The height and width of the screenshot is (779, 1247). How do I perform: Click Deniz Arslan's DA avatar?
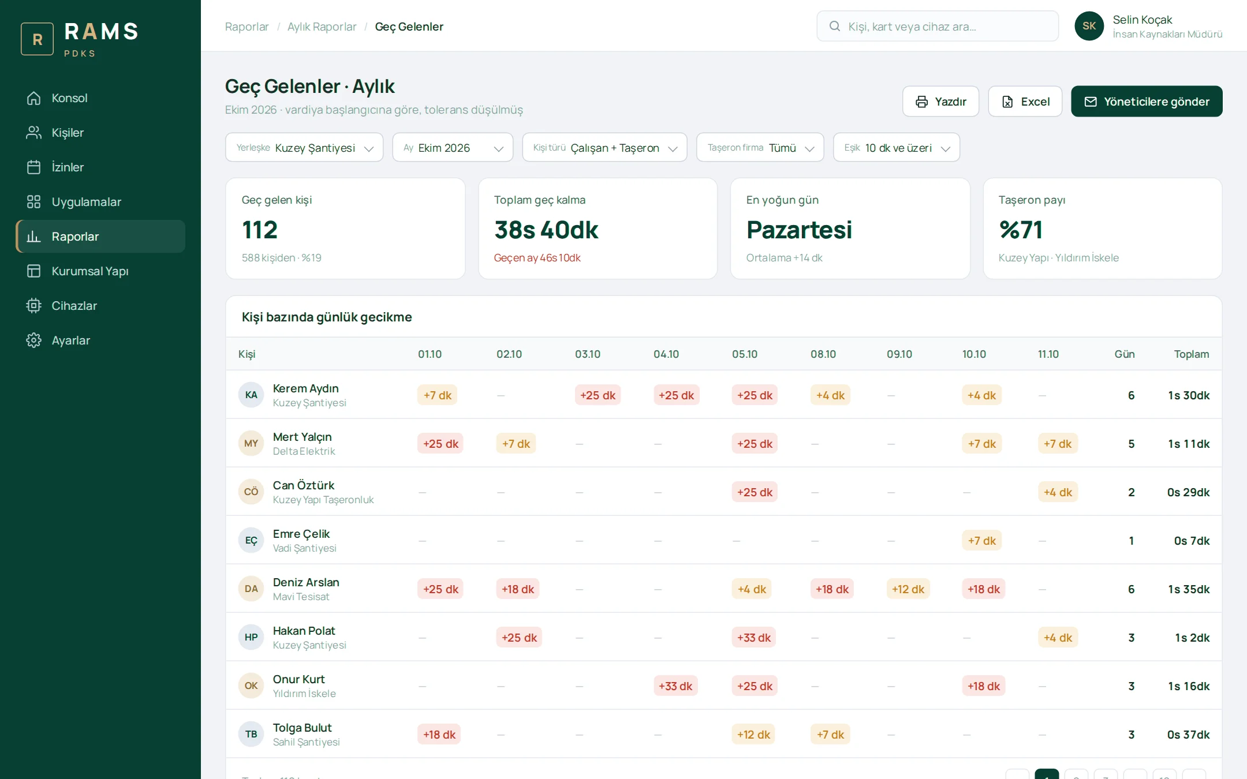pyautogui.click(x=251, y=589)
